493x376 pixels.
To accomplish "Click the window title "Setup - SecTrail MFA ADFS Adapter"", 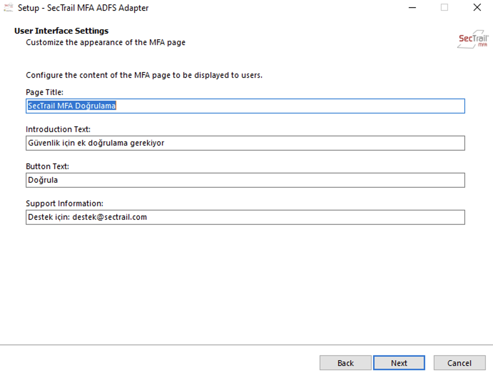I will (x=83, y=8).
